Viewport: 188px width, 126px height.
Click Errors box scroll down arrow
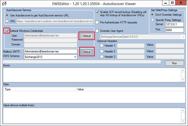point(183,80)
